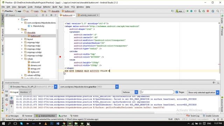Screen dimensions: 224x126
Task: Open Windows Start menu
Action: coord(3,124)
